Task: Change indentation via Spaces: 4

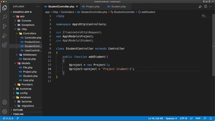Action: tap(171, 118)
